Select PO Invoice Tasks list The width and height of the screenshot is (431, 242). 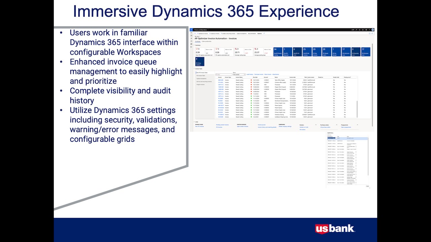click(x=201, y=76)
